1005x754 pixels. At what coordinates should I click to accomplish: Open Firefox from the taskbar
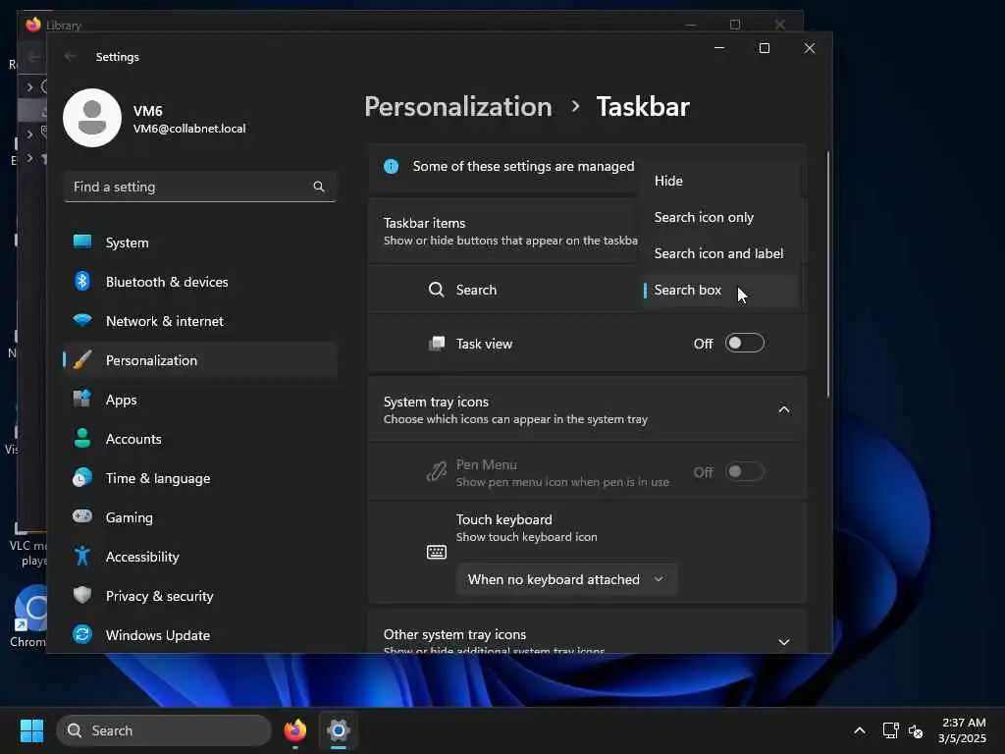click(x=295, y=730)
